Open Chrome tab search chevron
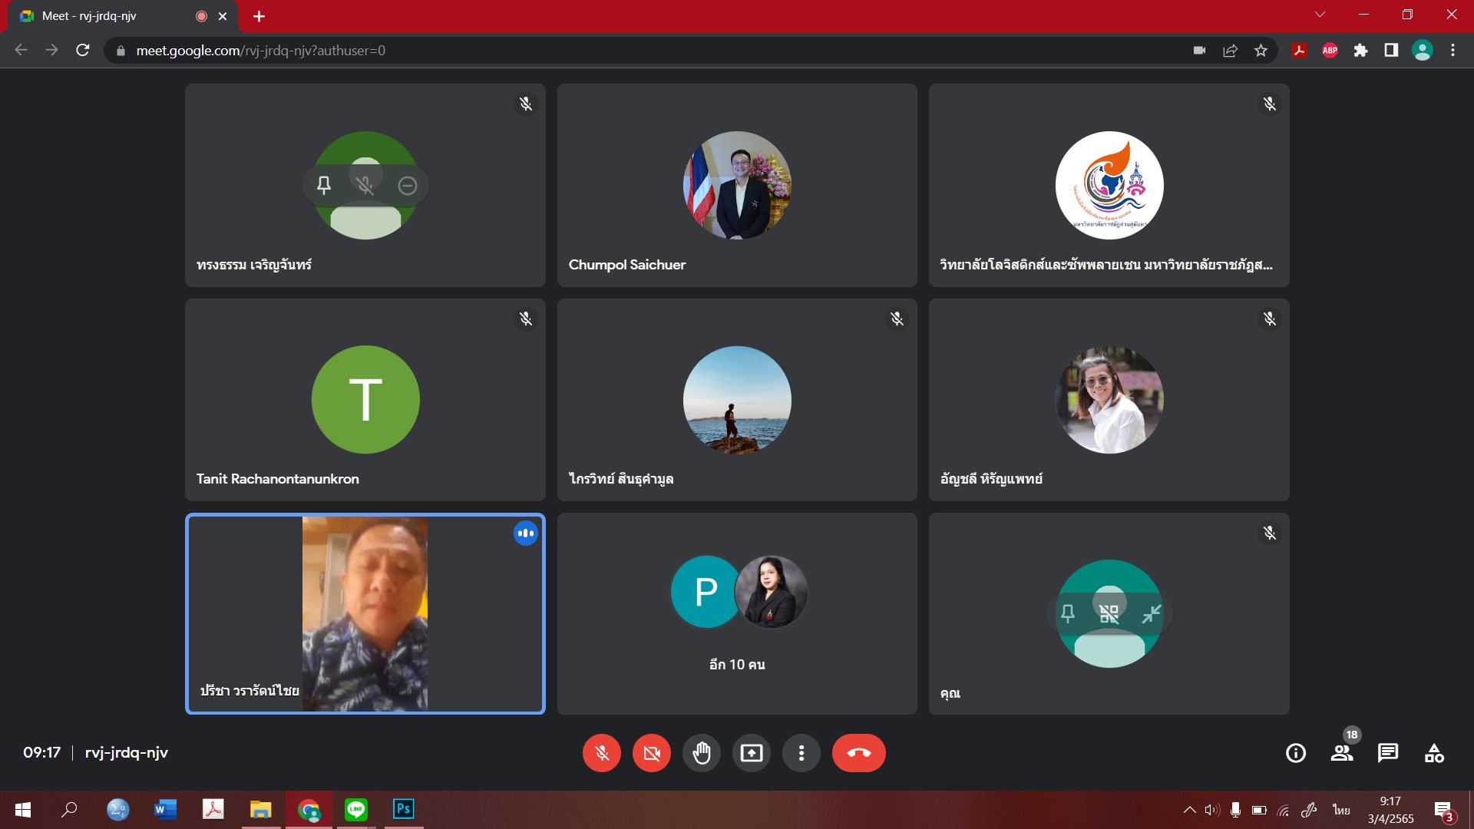1474x829 pixels. pyautogui.click(x=1320, y=15)
